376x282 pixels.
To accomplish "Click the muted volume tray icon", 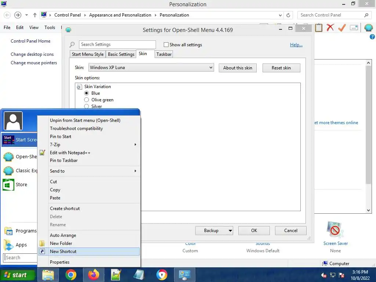I will coord(324,275).
